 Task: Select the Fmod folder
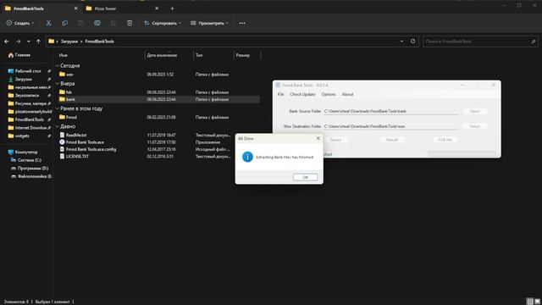71,117
